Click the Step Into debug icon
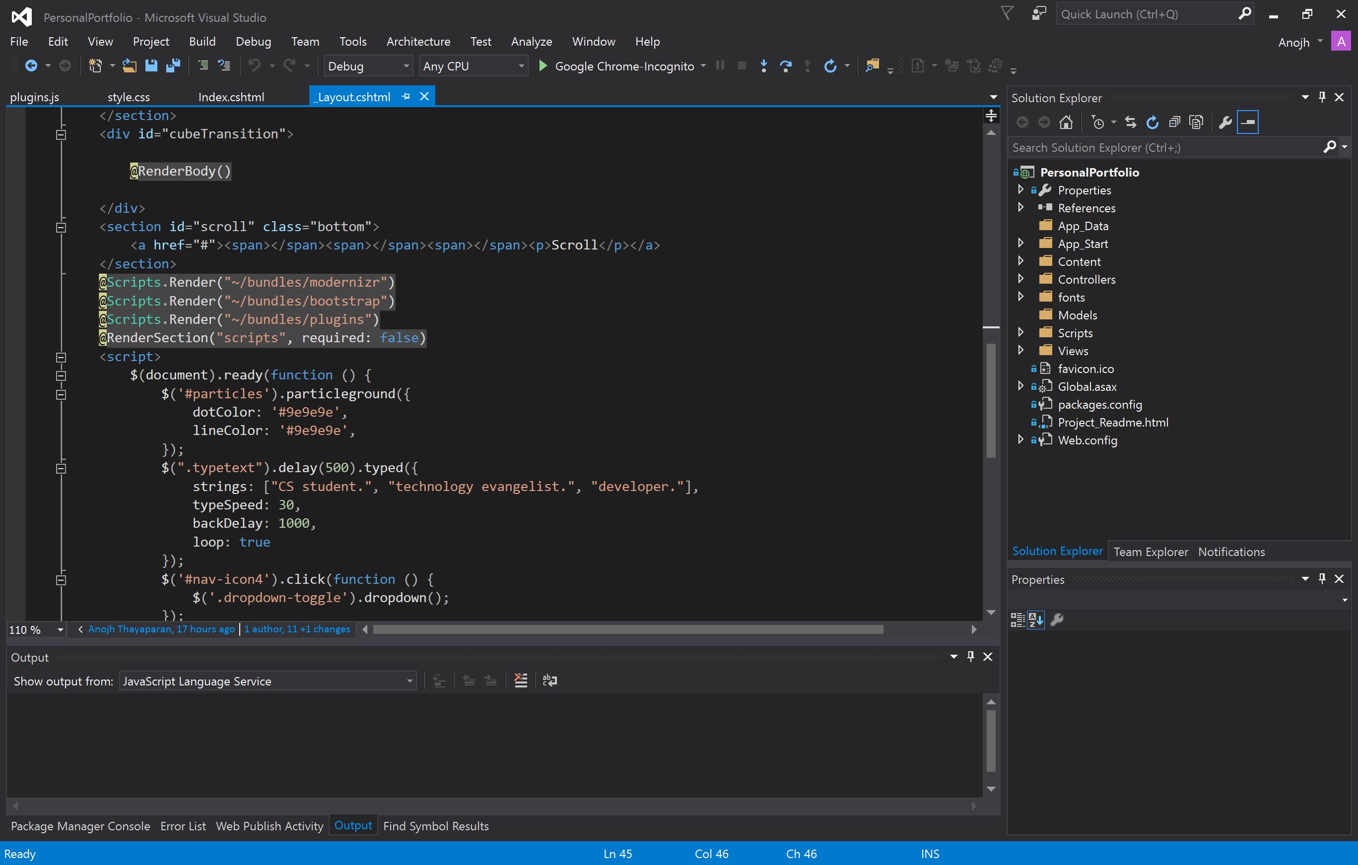This screenshot has width=1358, height=865. (763, 66)
